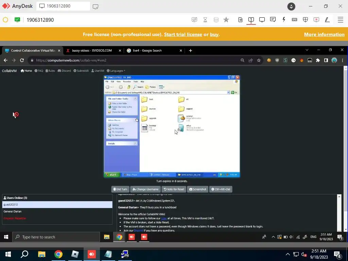
Task: Open address bar dropdown in VM explorer
Action: click(228, 92)
